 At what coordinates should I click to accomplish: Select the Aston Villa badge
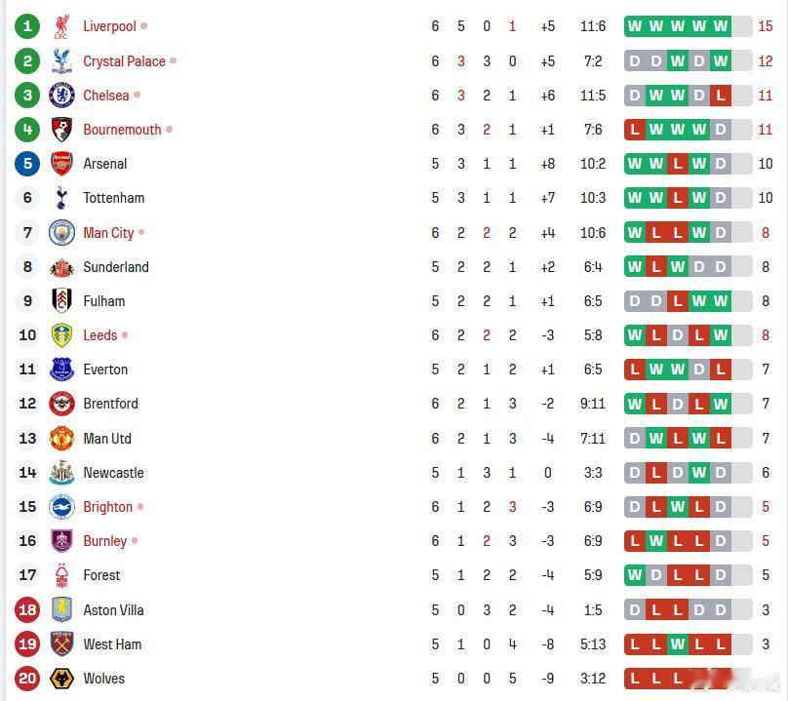pos(61,609)
